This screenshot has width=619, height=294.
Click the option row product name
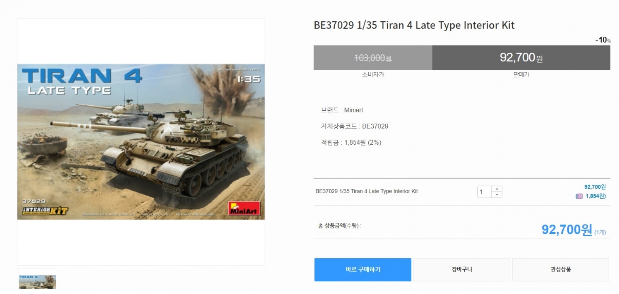click(x=366, y=191)
